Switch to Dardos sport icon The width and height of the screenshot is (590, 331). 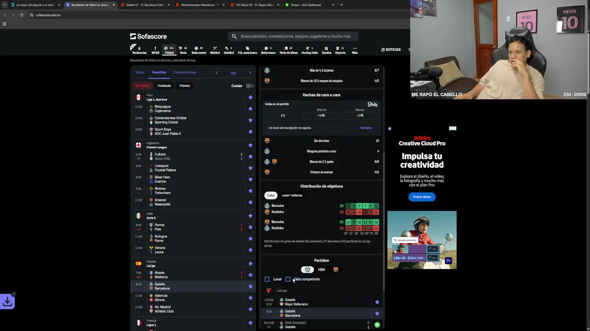(x=326, y=50)
